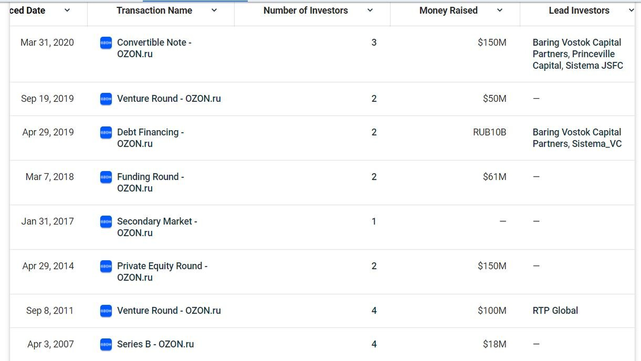Image resolution: width=641 pixels, height=361 pixels.
Task: Click Baring Vostok, Princeville, Sistema JSFC lead investors
Action: click(x=577, y=54)
